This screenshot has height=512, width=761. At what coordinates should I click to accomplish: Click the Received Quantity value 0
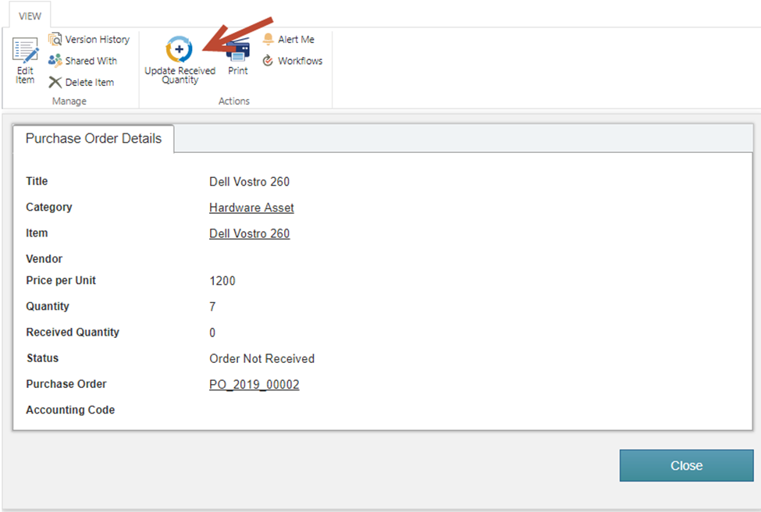point(212,332)
